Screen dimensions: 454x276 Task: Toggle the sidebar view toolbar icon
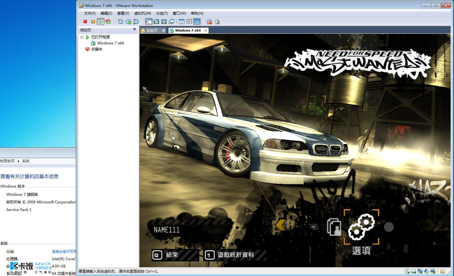click(x=149, y=22)
